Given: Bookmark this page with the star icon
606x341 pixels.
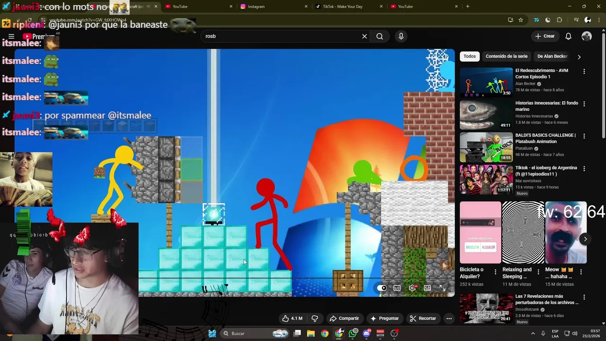Looking at the screenshot, I should click(x=521, y=20).
